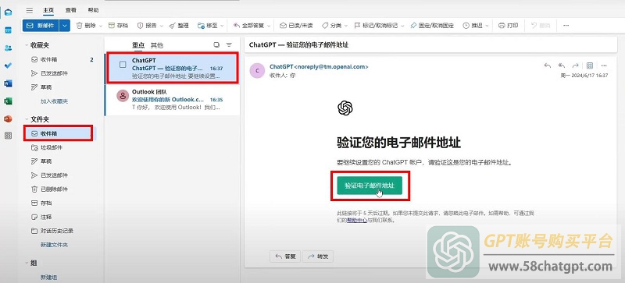625x283 pixels.
Task: Click the 移至 move-to toolbar button
Action: (x=208, y=26)
